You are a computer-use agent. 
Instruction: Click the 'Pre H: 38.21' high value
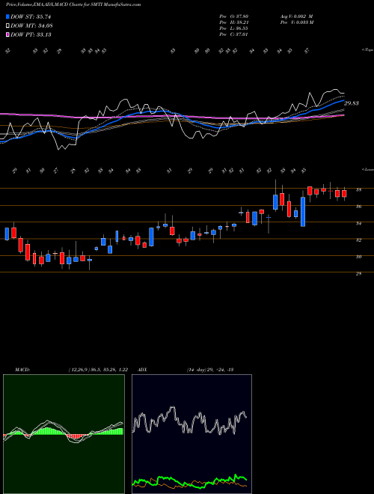coord(234,22)
